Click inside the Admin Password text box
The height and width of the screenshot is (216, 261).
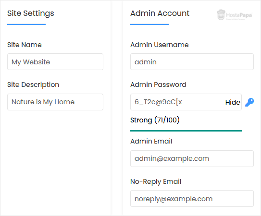(x=177, y=102)
